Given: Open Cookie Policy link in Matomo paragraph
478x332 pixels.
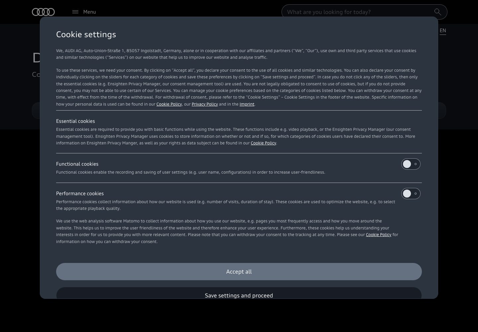Looking at the screenshot, I should point(379,235).
